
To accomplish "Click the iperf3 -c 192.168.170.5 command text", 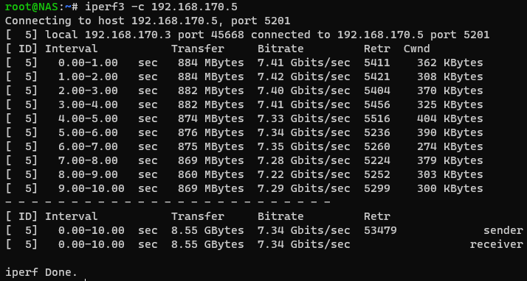I will (x=162, y=7).
